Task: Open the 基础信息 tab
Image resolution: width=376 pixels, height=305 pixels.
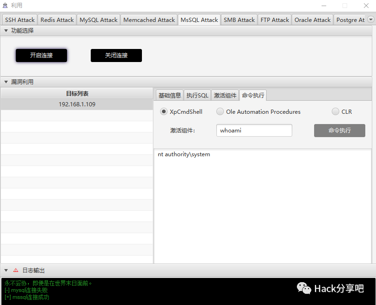Action: (x=169, y=96)
